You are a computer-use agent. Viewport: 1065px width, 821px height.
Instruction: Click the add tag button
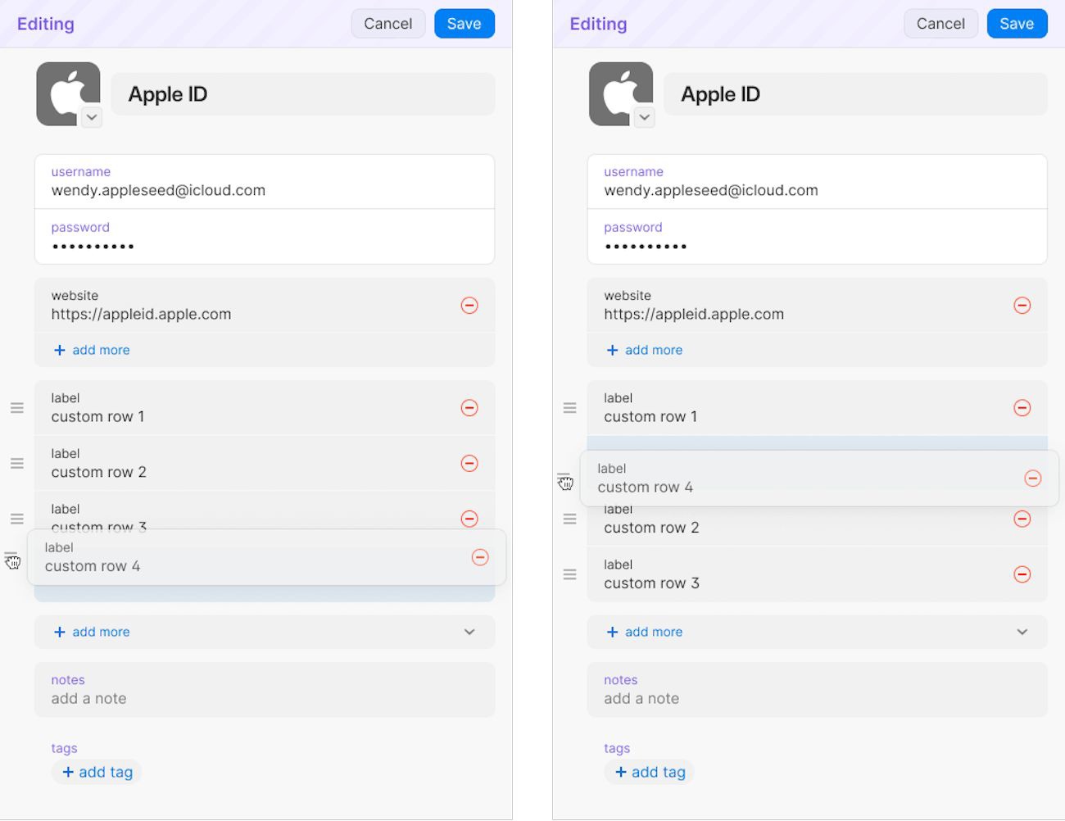97,772
